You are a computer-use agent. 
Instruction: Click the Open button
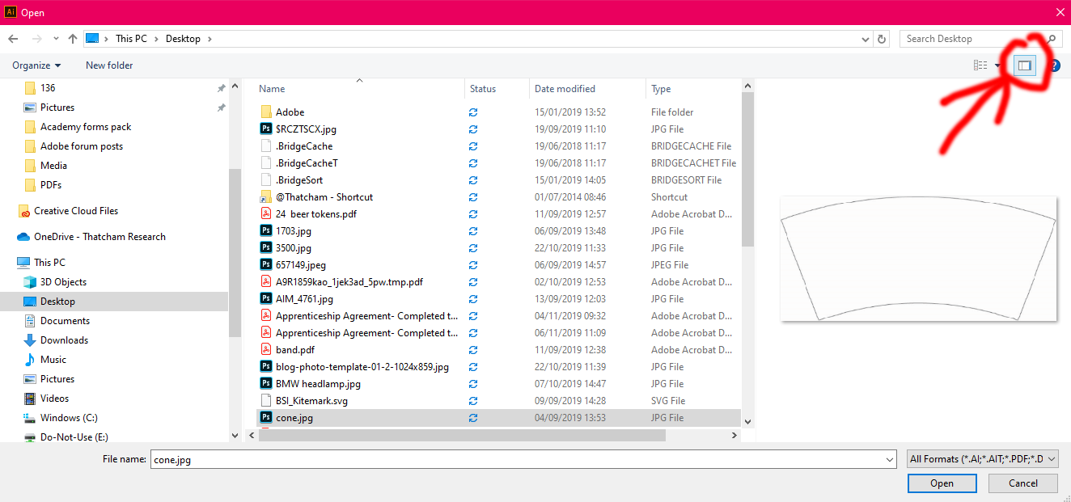pos(942,483)
